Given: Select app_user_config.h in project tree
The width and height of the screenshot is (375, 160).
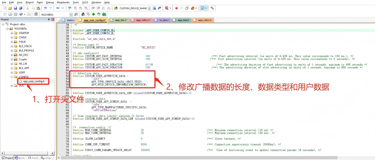Looking at the screenshot, I should point(34,81).
